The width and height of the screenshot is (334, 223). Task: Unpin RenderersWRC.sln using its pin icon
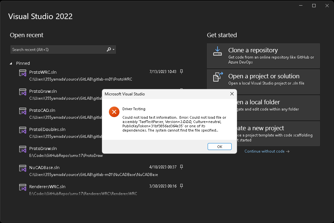pos(182,186)
